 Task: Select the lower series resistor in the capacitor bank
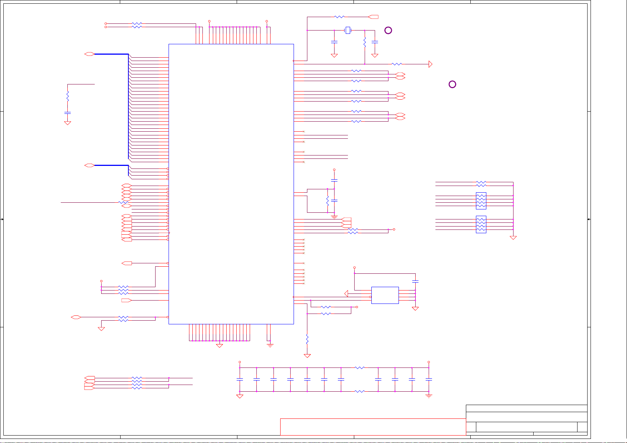[x=359, y=391]
